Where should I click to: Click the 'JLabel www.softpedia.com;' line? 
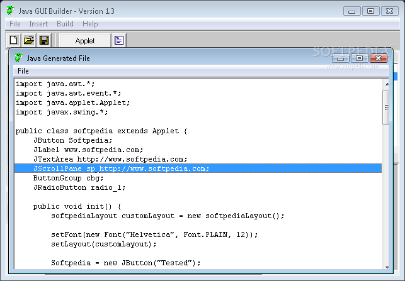click(88, 150)
